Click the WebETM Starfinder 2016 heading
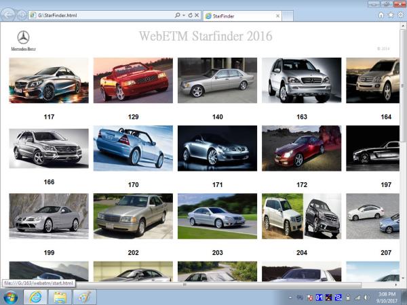This screenshot has height=305, width=407. pos(206,36)
